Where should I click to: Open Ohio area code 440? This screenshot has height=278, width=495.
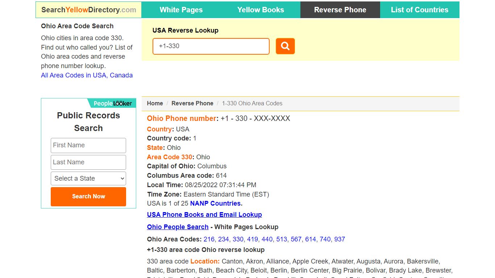click(x=267, y=239)
